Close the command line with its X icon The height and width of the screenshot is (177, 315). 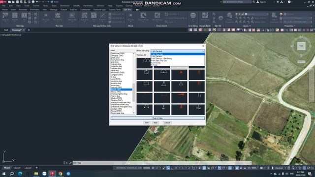coord(67,163)
